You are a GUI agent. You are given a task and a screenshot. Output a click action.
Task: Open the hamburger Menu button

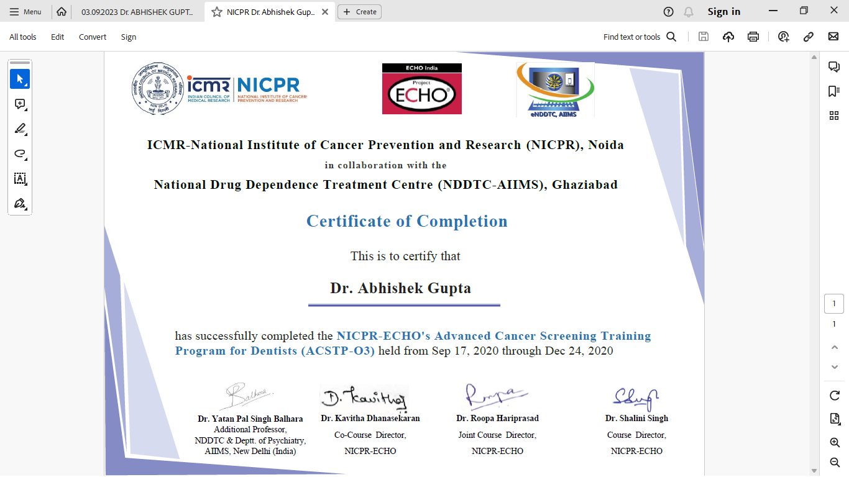pos(25,12)
